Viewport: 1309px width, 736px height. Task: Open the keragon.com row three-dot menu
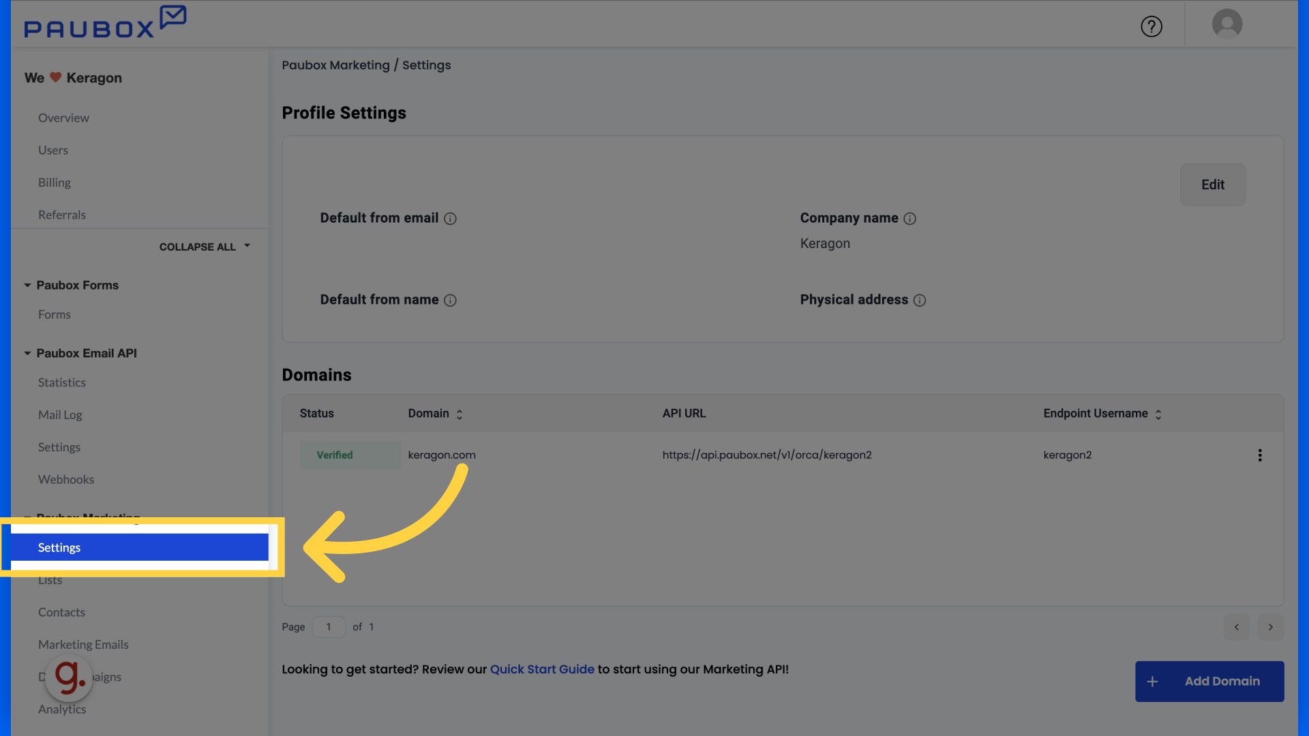[x=1260, y=455]
